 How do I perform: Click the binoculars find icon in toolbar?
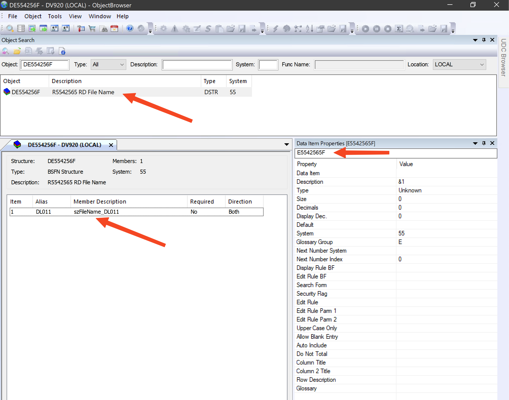coord(104,29)
